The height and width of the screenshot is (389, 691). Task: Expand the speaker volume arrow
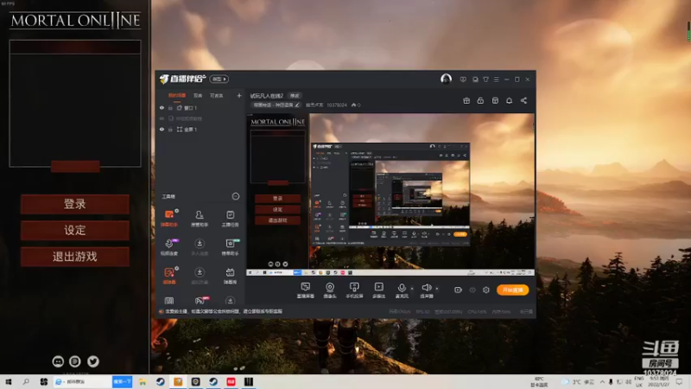point(437,289)
